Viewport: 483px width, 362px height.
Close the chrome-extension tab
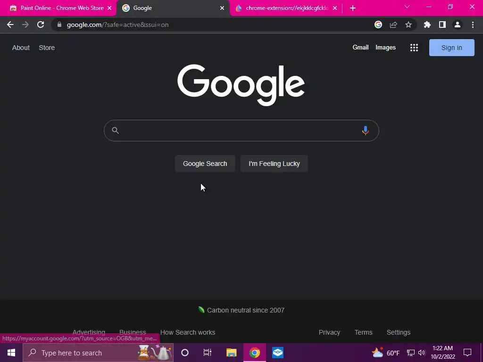click(x=335, y=8)
